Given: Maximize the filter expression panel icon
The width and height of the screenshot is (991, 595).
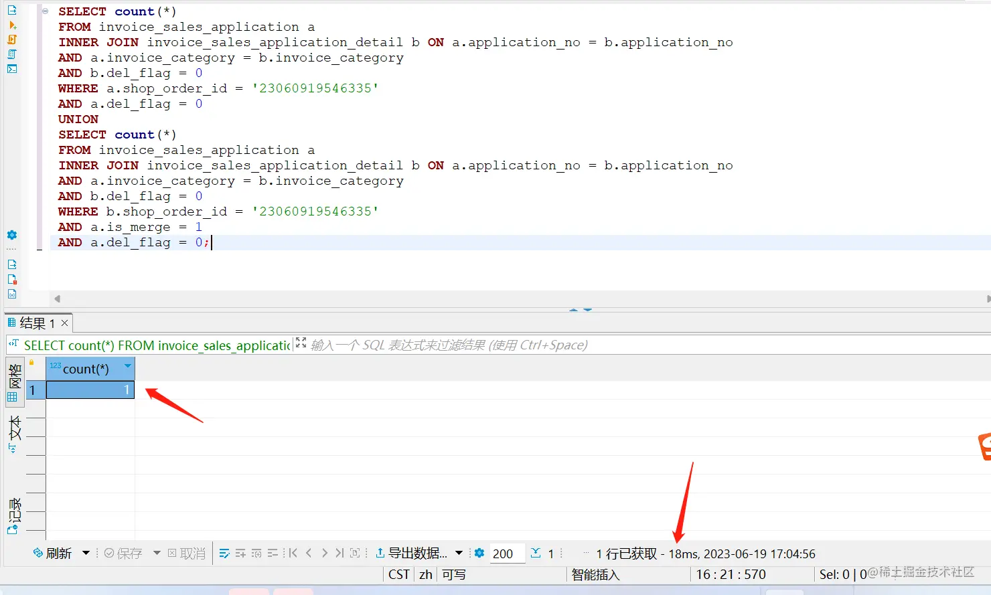Looking at the screenshot, I should [x=301, y=343].
